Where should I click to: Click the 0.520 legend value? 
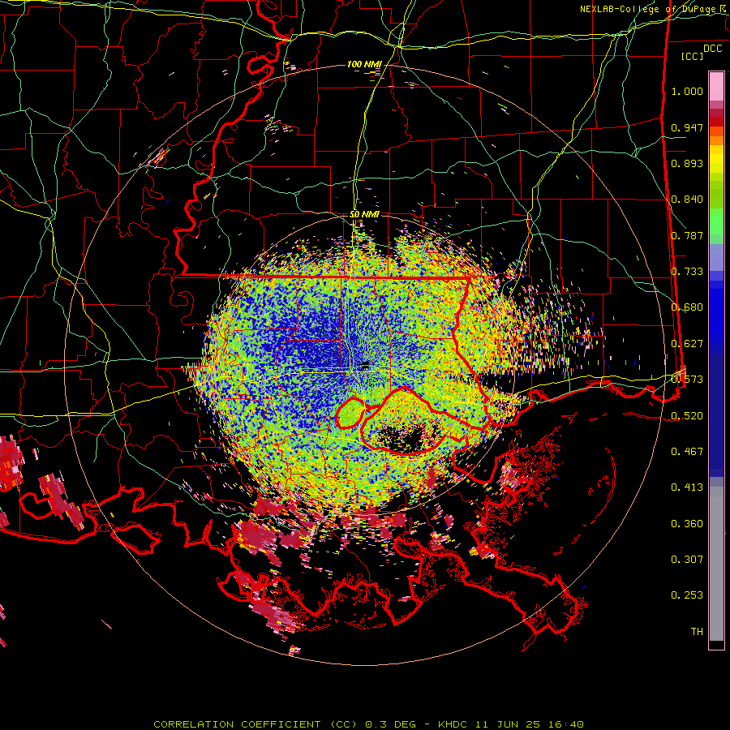687,416
